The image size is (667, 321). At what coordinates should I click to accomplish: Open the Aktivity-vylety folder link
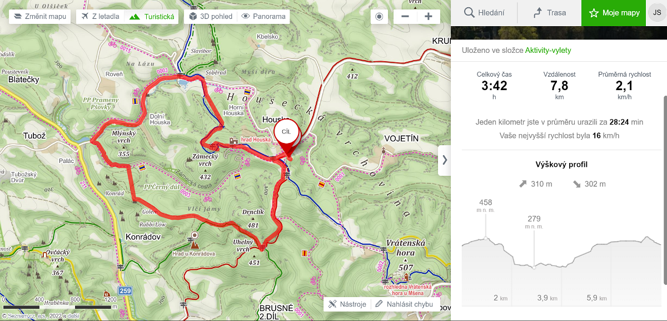pyautogui.click(x=548, y=51)
